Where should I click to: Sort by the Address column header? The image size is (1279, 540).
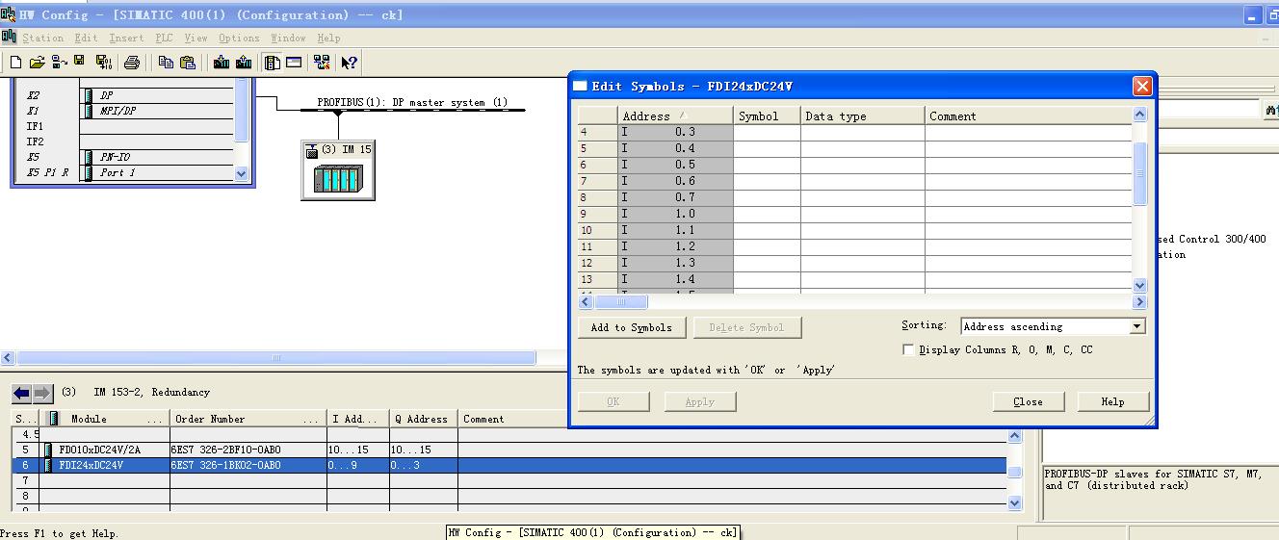pos(675,116)
